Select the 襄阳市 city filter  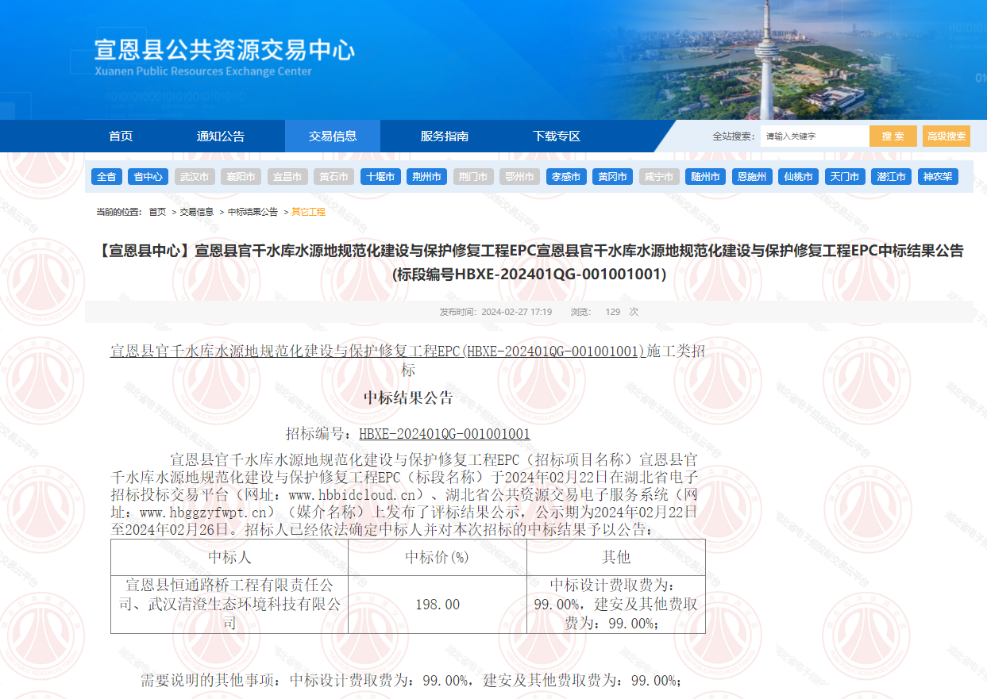(x=241, y=177)
